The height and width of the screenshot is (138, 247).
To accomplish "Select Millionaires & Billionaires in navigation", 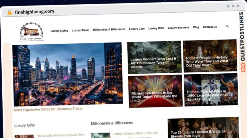I will 109,29.
